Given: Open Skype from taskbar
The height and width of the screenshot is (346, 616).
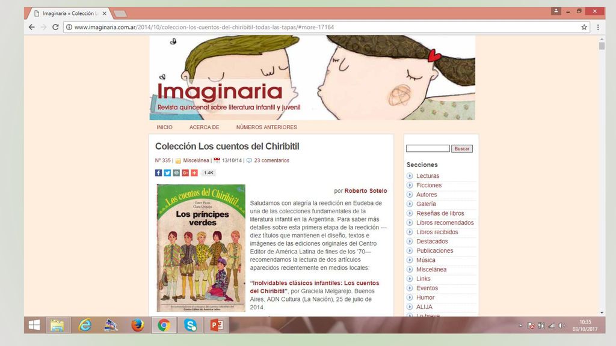Looking at the screenshot, I should coord(191,325).
